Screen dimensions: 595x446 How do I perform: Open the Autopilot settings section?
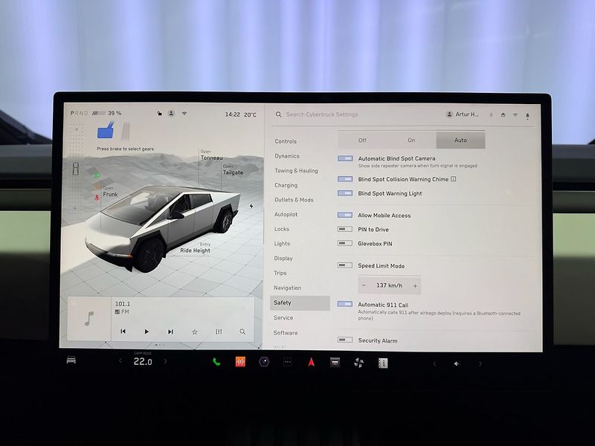[x=286, y=214]
